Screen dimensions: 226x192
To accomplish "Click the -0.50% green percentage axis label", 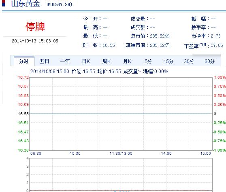I will point(219,132).
